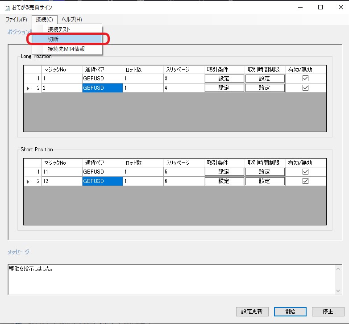Uncheck 有効/無効 for Long Position row 1

pyautogui.click(x=305, y=79)
